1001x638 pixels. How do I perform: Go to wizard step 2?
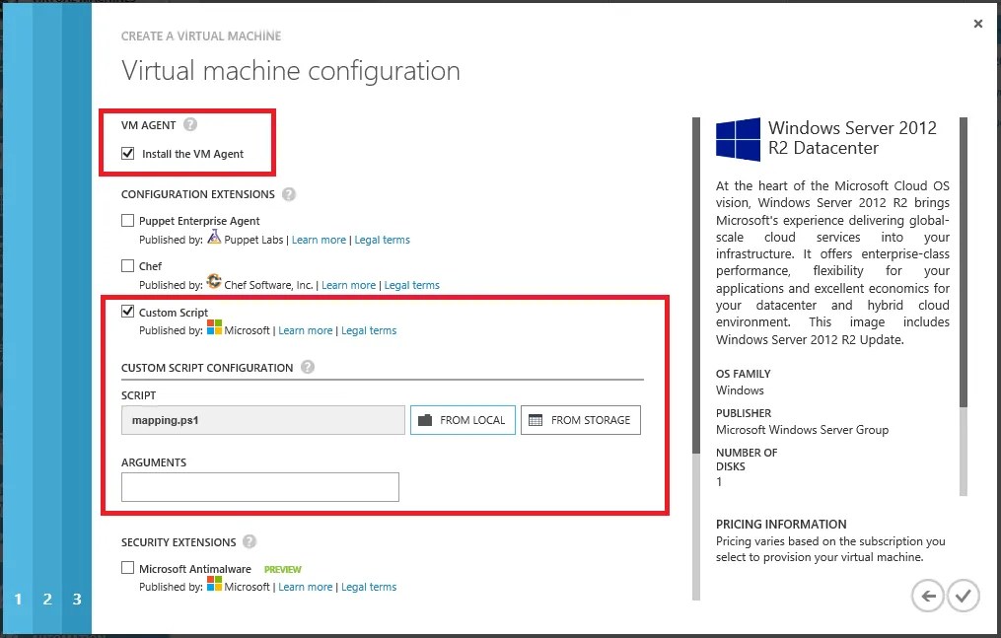coord(47,600)
